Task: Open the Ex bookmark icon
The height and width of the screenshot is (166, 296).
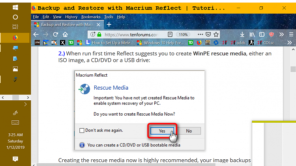Action: (54, 43)
